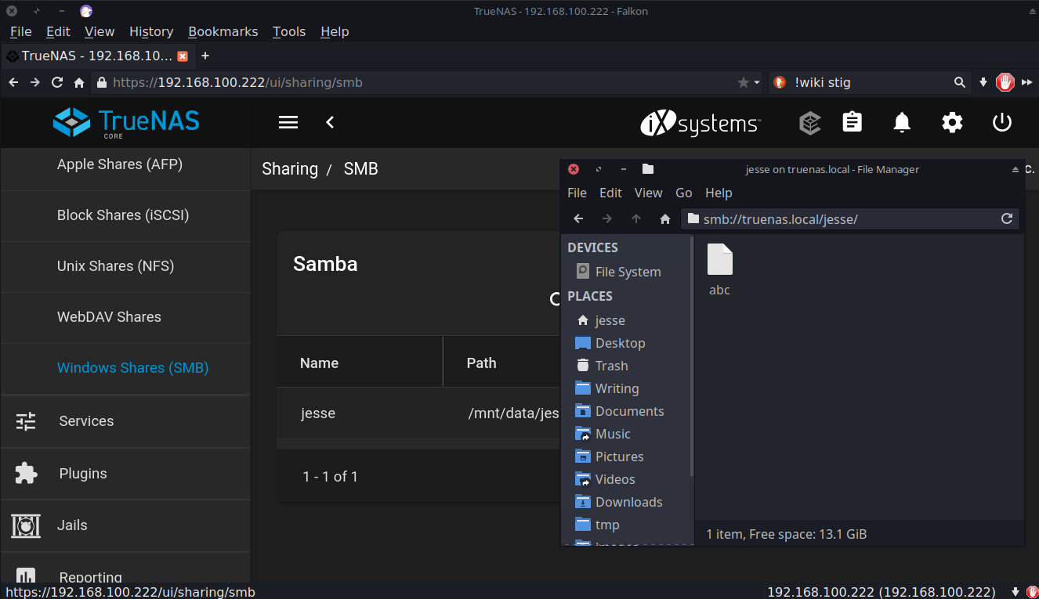Click the File Manager sidebar scrollbar

tap(692, 358)
